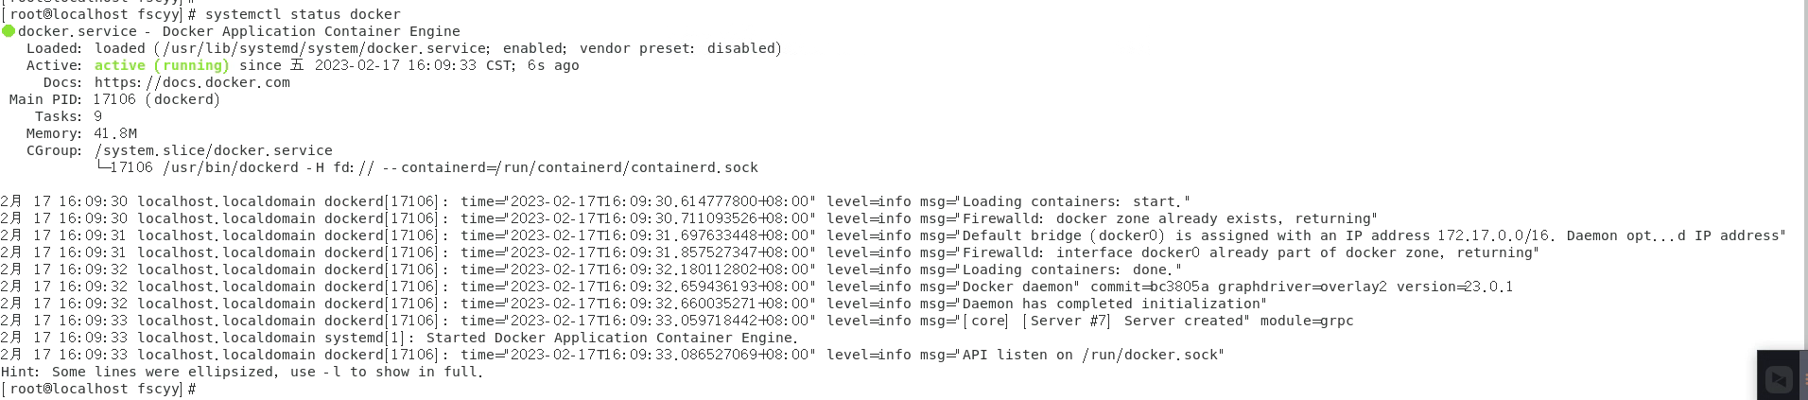The height and width of the screenshot is (400, 1808).
Task: Click the Memory value 41.8M
Action: [115, 133]
